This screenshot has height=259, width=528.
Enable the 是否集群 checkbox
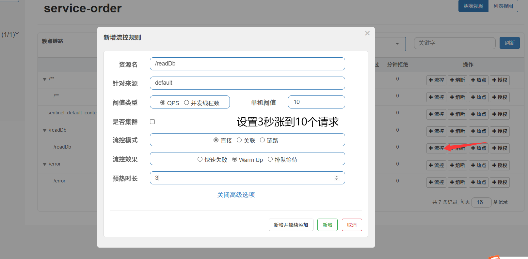[152, 122]
